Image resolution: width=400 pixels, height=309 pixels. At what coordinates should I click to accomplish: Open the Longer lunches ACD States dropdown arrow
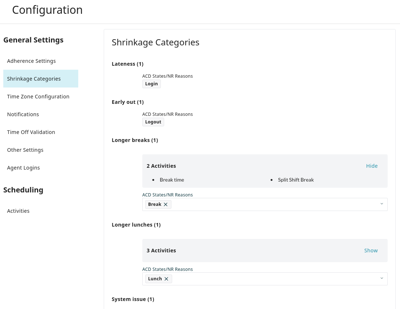381,278
